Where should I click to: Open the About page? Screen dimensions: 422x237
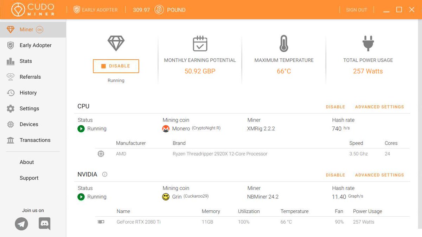click(x=27, y=162)
